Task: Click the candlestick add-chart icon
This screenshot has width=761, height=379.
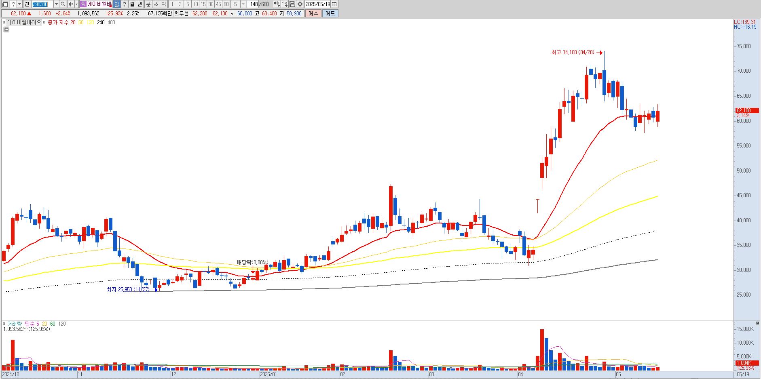Action: (x=277, y=4)
